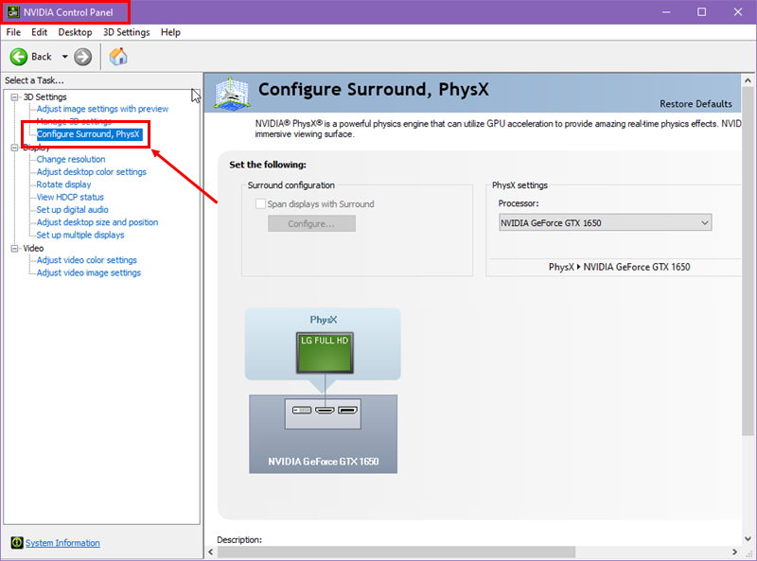Open the System Information link
This screenshot has height=561, width=757.
coord(62,543)
